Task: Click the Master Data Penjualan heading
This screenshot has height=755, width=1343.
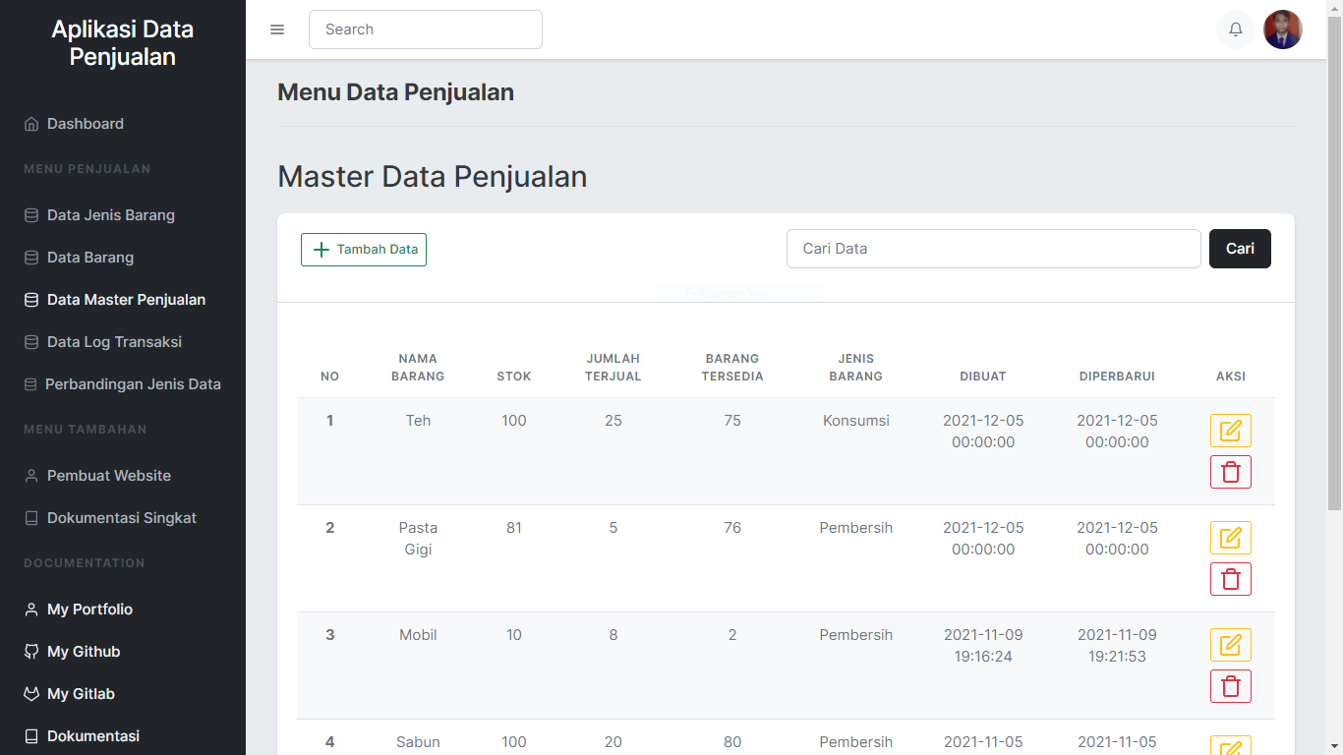Action: pyautogui.click(x=433, y=177)
